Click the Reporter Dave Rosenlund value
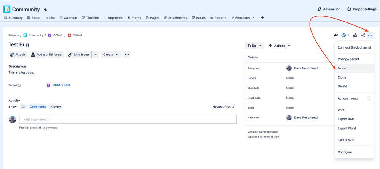This screenshot has height=169, width=380. 302,118
